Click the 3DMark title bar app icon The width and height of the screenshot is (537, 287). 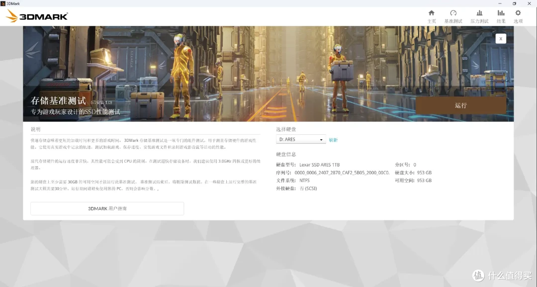click(3, 3)
